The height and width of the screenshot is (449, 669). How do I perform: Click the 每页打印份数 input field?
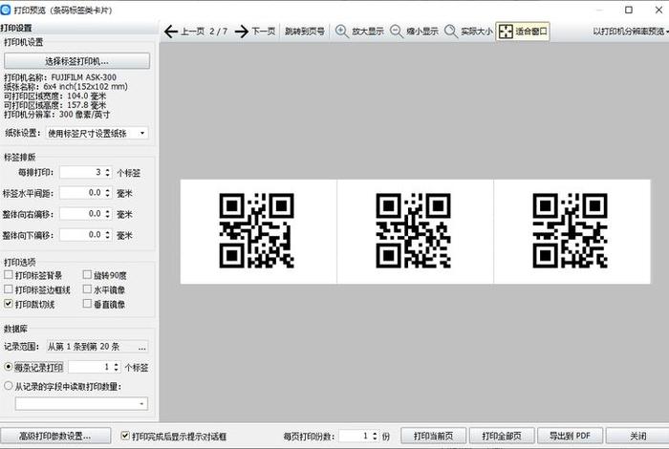pos(355,436)
